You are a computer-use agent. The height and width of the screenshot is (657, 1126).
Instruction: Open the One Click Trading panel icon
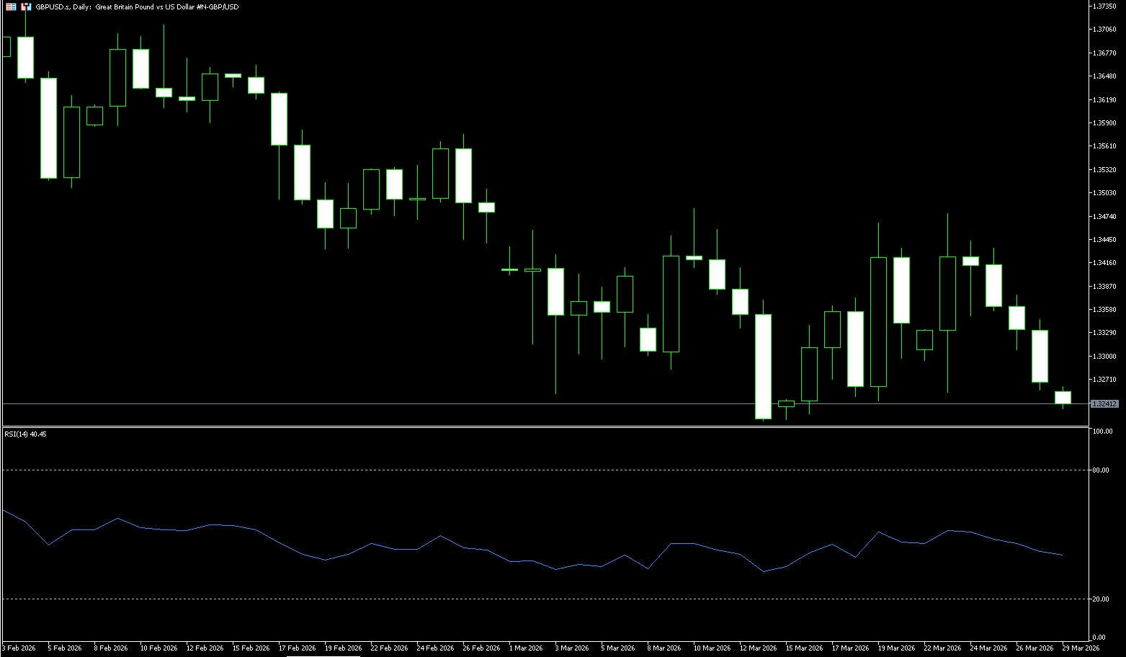coord(11,6)
